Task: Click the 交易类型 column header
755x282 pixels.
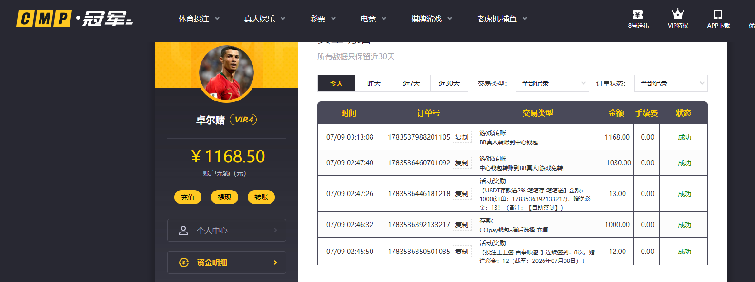Action: tap(538, 113)
